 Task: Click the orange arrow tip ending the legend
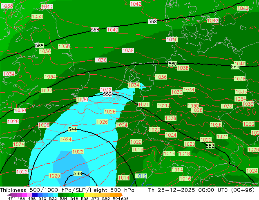[x=122, y=195]
